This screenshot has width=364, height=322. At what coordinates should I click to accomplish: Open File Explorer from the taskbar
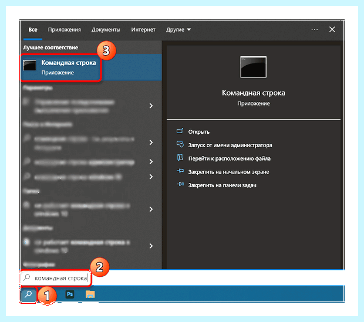pyautogui.click(x=90, y=294)
